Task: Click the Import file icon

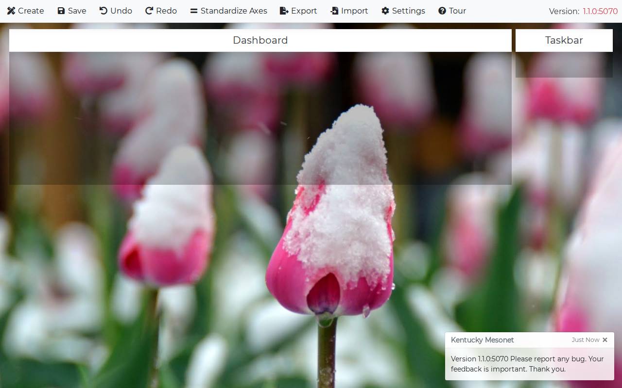Action: [x=334, y=11]
